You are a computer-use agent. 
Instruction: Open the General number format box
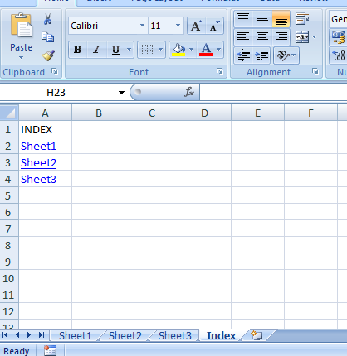(338, 19)
